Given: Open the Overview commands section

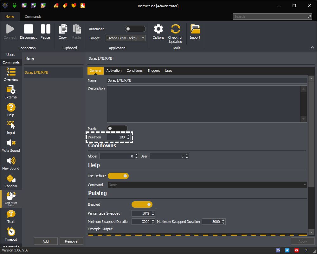Looking at the screenshot, I should click(11, 74).
